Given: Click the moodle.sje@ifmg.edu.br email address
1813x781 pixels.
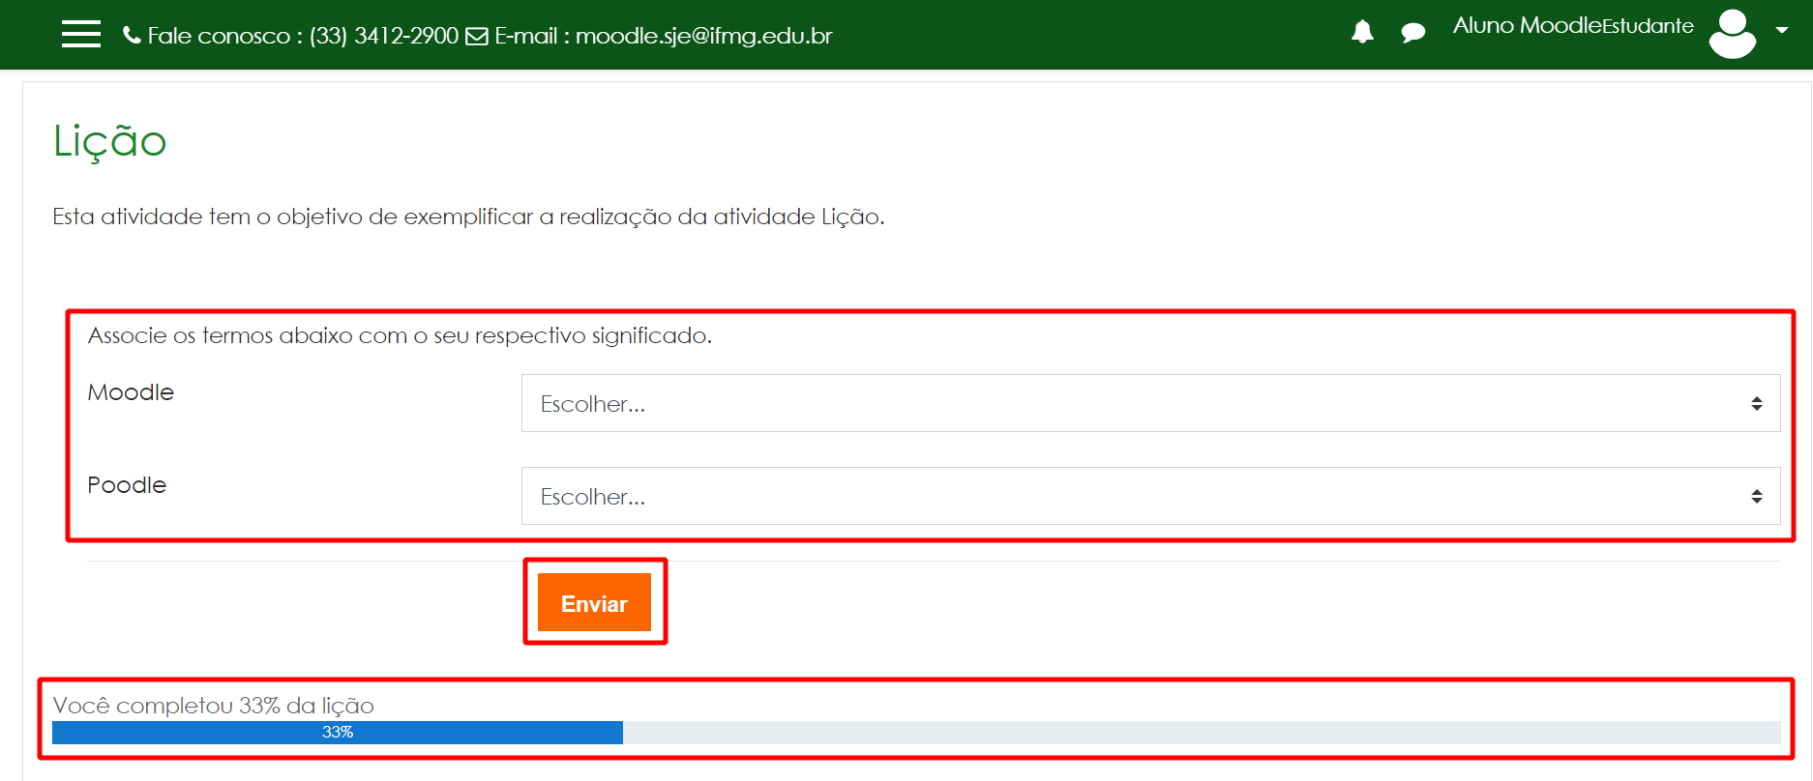Looking at the screenshot, I should coord(703,36).
